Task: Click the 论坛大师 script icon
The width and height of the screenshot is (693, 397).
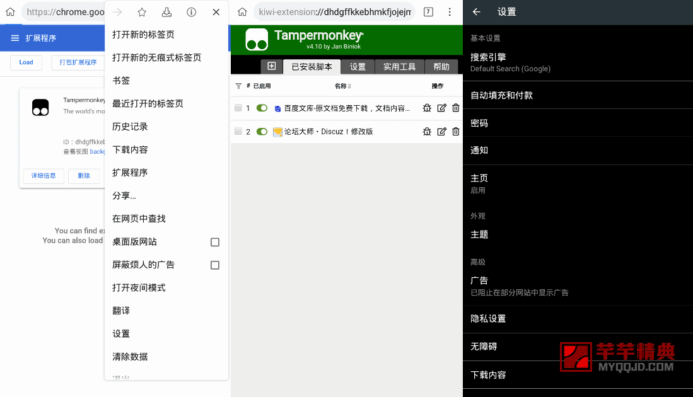Action: [277, 132]
